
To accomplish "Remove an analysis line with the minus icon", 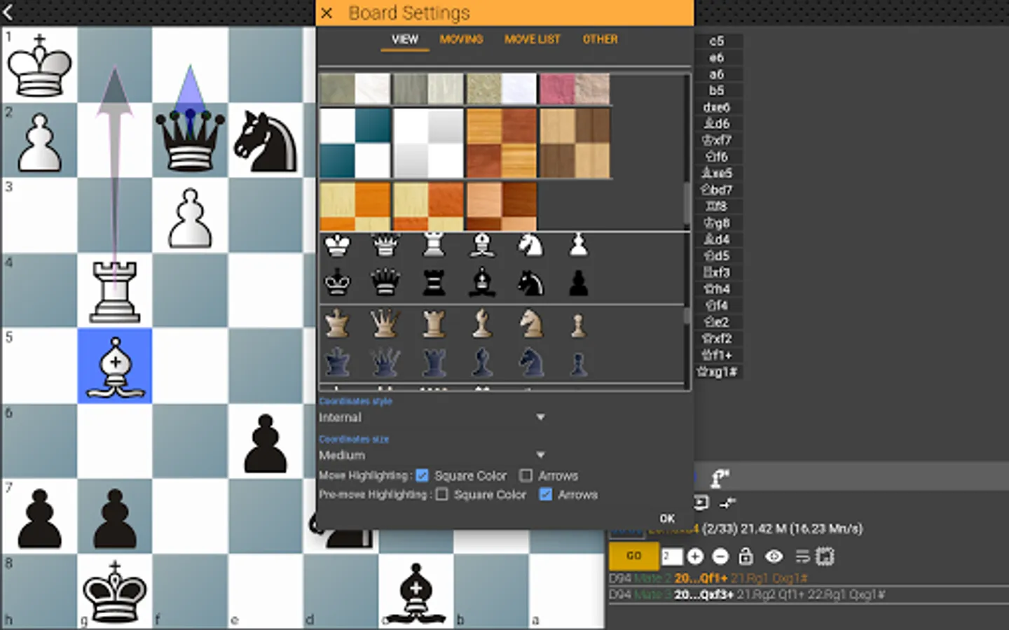I will [x=720, y=556].
